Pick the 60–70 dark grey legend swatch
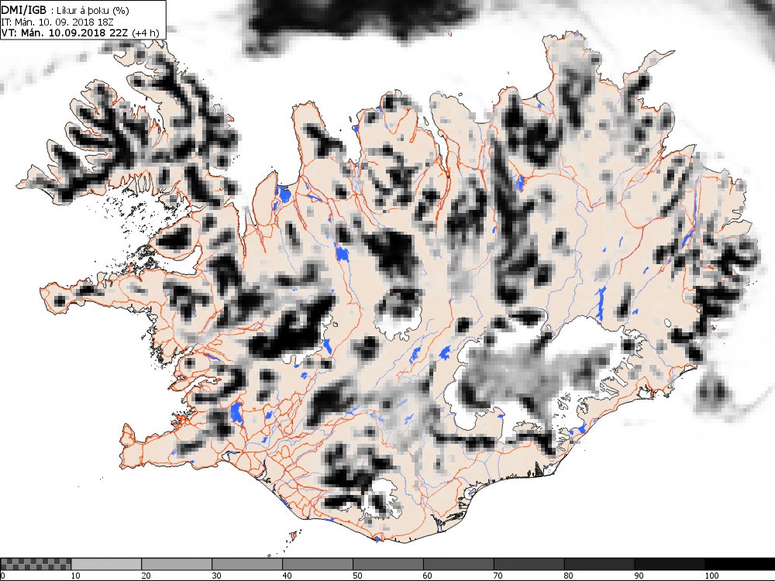Screen dimensions: 775x581 (x=458, y=564)
